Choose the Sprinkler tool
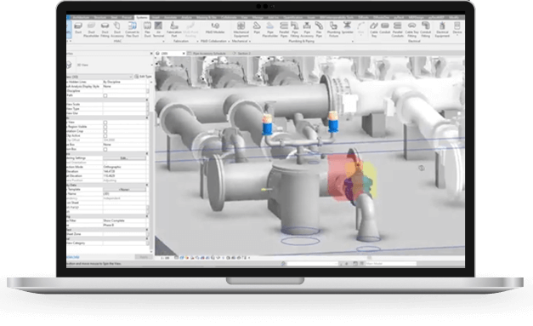 click(347, 28)
